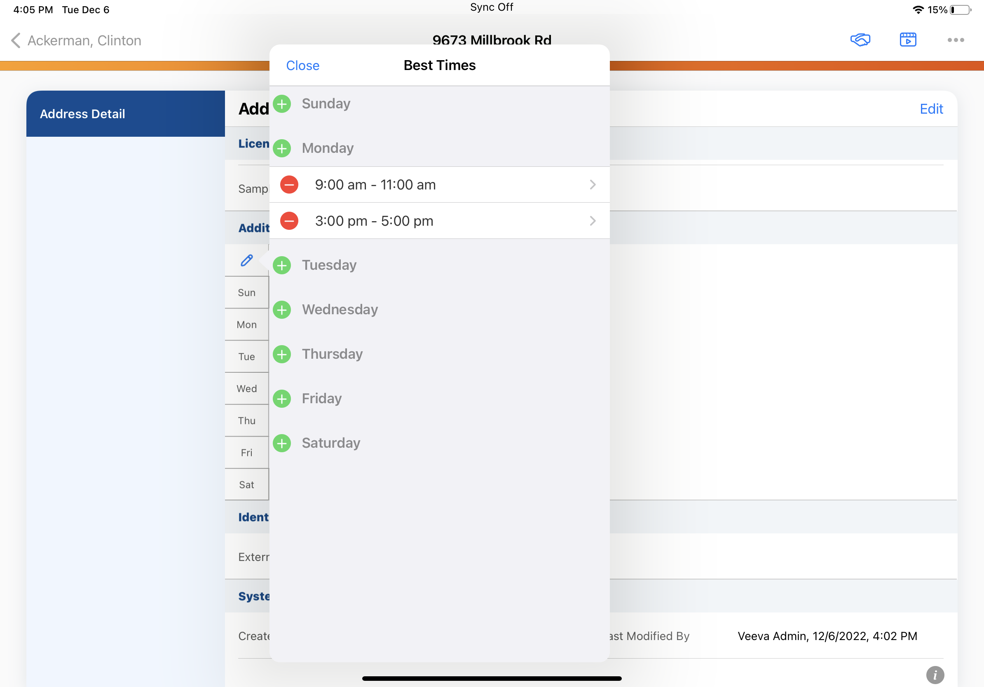Add a time slot for Tuesday

point(282,266)
